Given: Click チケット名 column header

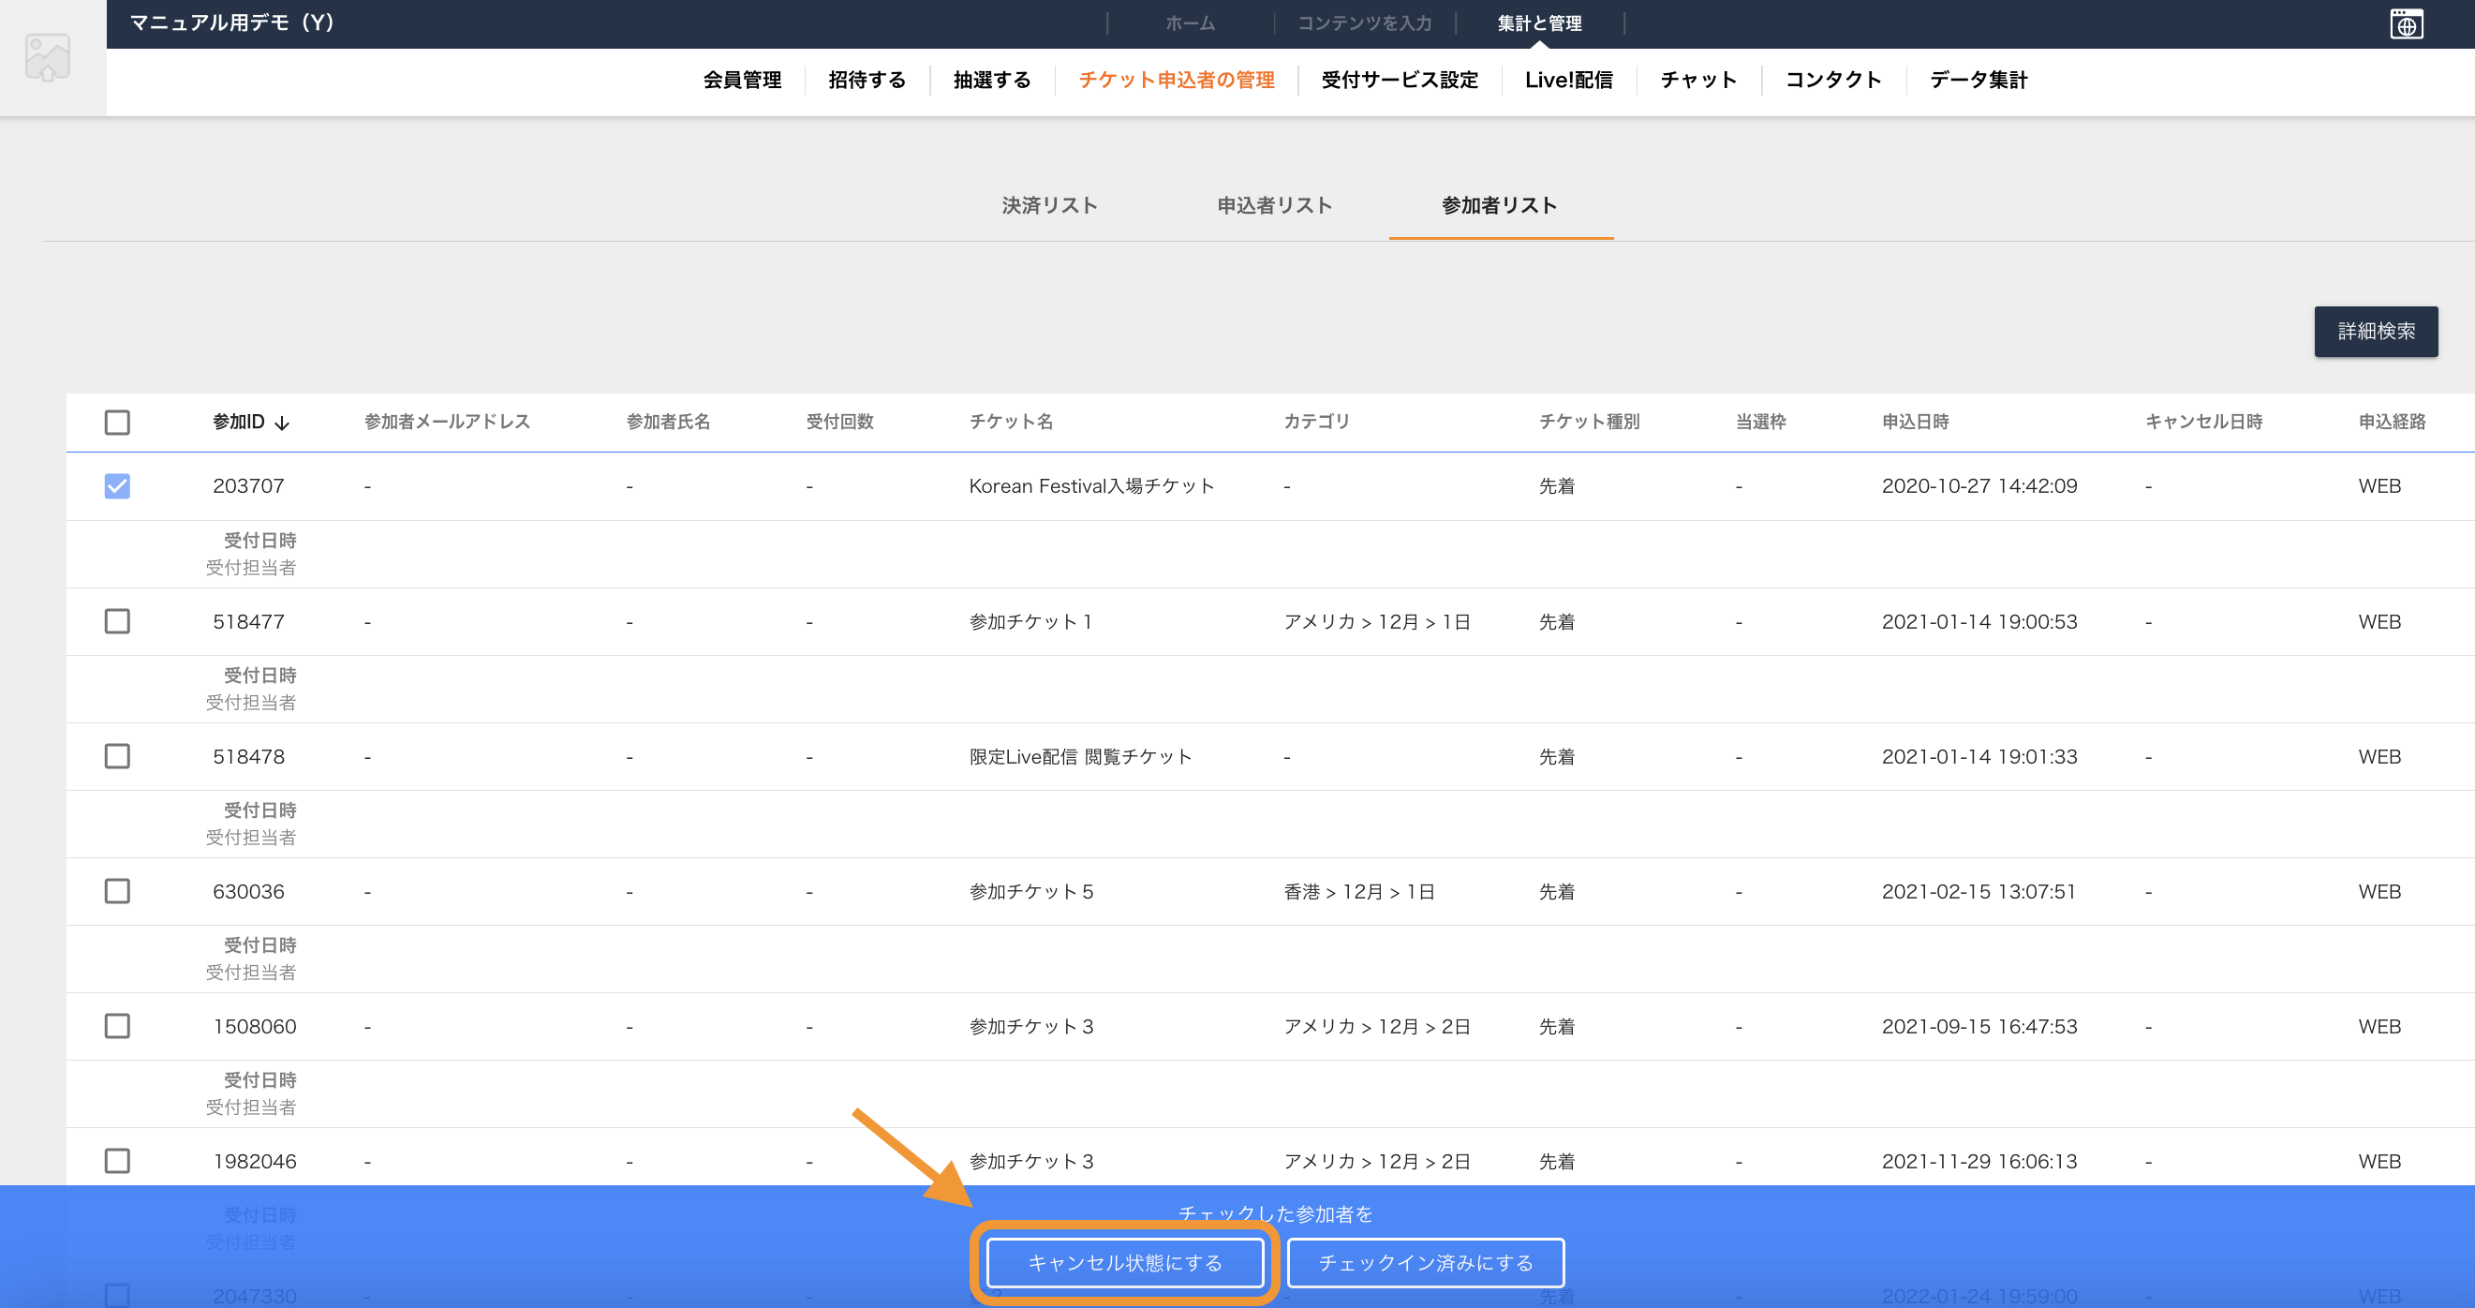Looking at the screenshot, I should coord(1011,422).
